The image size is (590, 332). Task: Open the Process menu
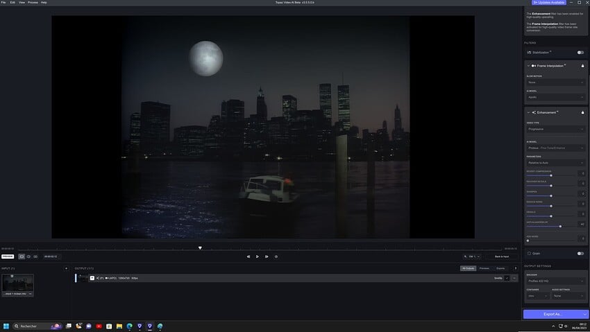33,2
